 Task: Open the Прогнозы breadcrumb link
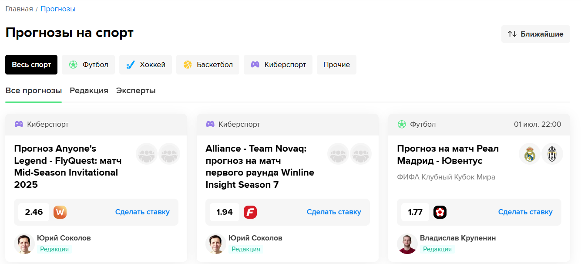[58, 8]
